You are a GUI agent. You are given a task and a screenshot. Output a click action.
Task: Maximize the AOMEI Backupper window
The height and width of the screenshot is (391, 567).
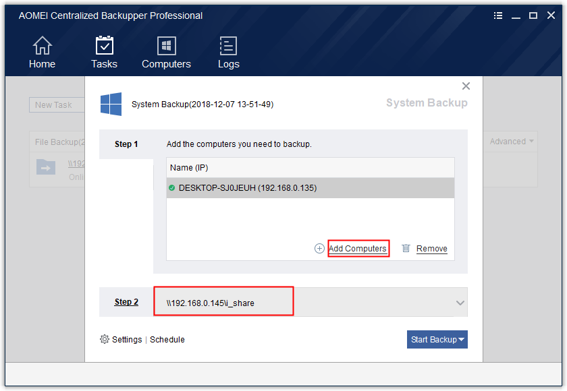click(533, 16)
